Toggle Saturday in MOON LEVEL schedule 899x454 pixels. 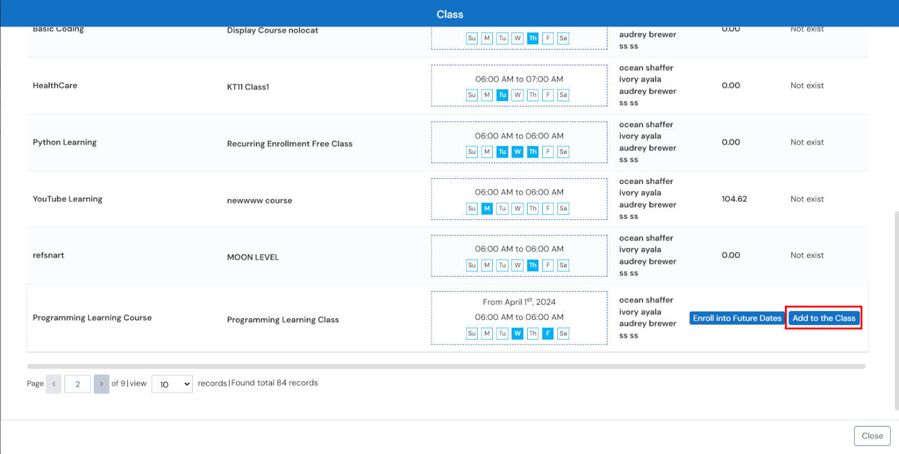pos(563,265)
